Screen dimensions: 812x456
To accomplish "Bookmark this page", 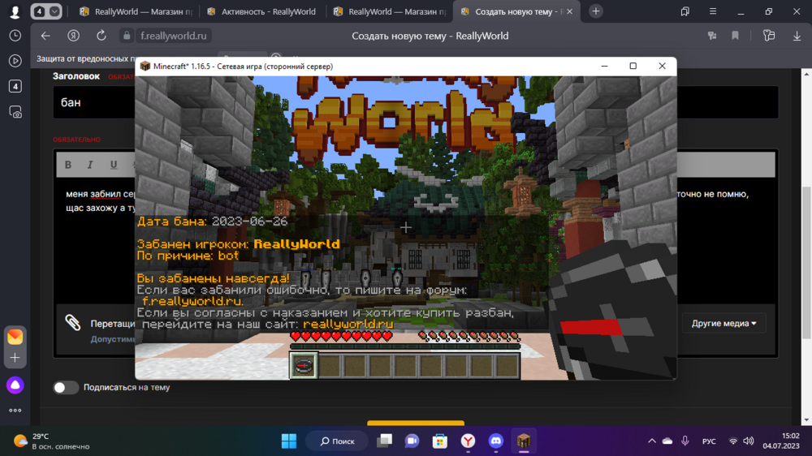I will click(735, 36).
